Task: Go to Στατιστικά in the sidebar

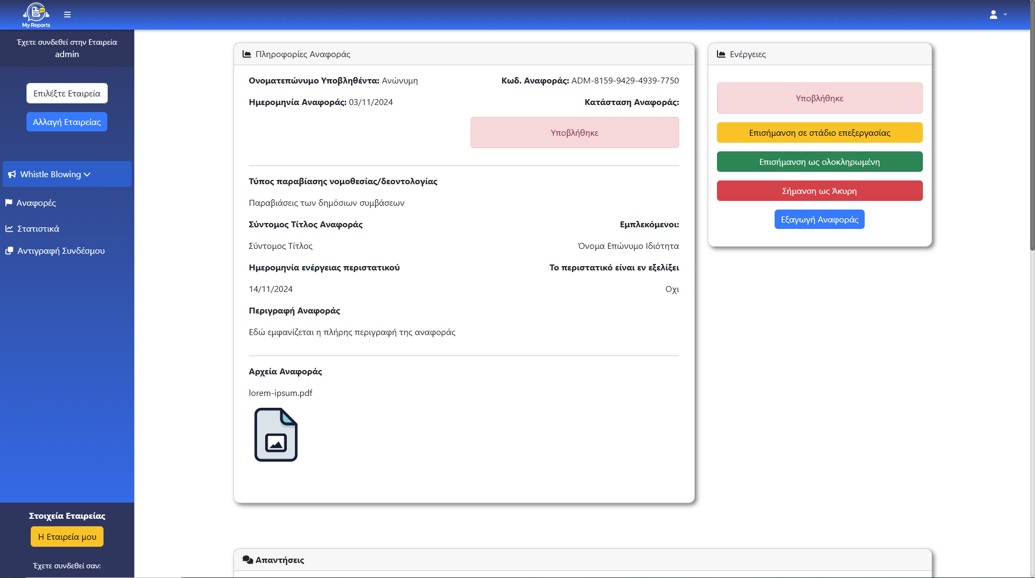Action: (38, 229)
